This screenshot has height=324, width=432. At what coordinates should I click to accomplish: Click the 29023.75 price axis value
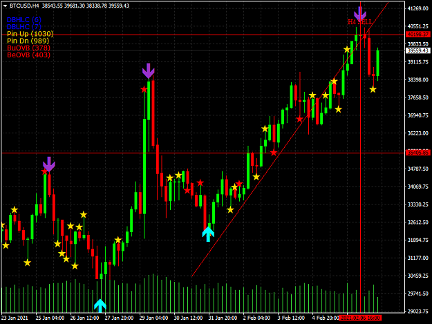(418, 312)
